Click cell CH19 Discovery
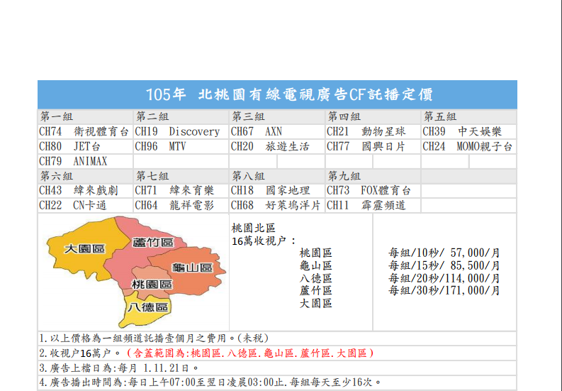 (x=181, y=132)
